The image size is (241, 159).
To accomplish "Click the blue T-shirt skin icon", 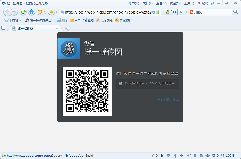I will pos(212,3).
